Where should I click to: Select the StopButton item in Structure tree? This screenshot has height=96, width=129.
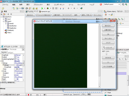[x=13, y=28]
